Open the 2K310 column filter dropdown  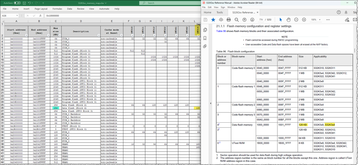(133, 36)
